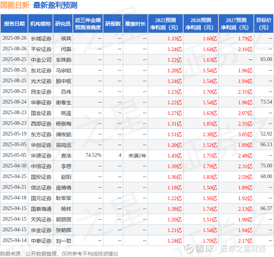Select the 华金证券 institution cell
The image size is (274, 257).
click(x=41, y=230)
